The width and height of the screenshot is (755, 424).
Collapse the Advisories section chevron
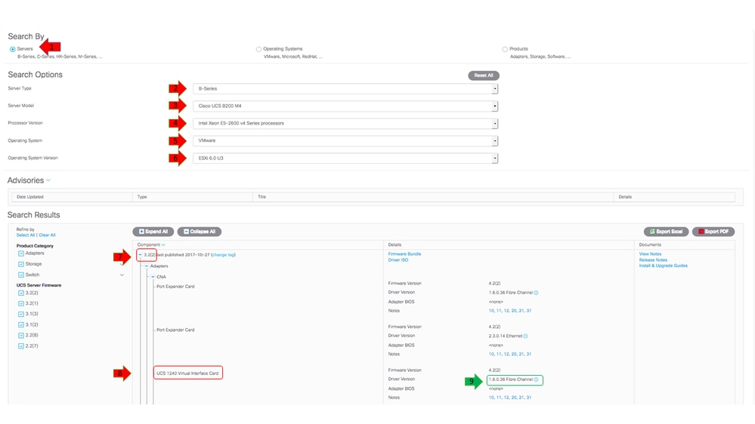tap(48, 180)
